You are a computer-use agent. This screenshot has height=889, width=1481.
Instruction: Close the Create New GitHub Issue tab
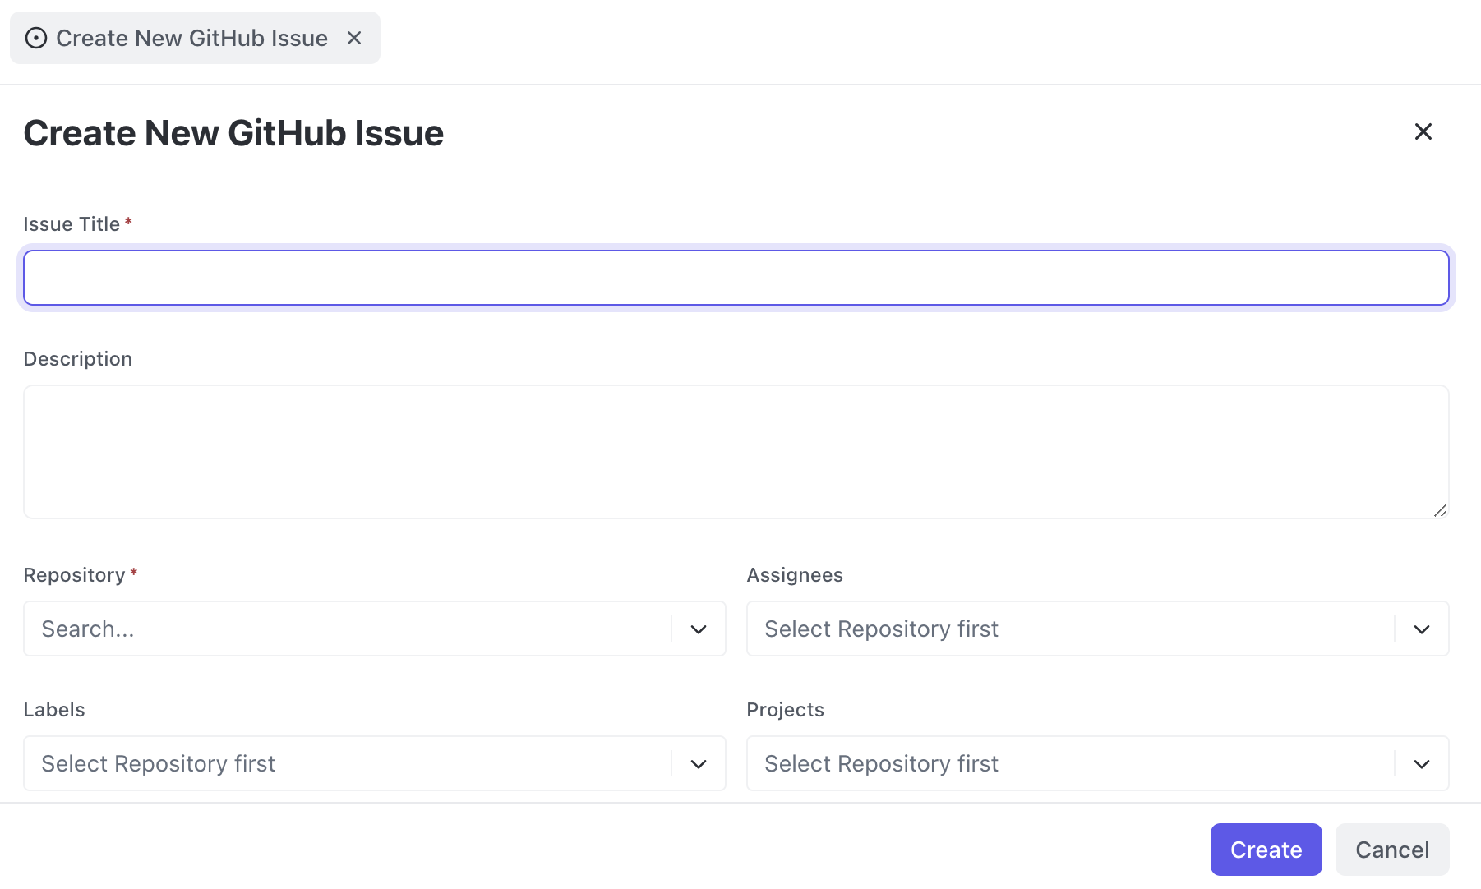(354, 39)
